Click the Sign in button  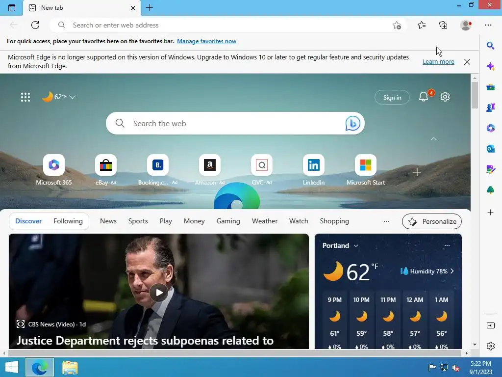(x=392, y=98)
